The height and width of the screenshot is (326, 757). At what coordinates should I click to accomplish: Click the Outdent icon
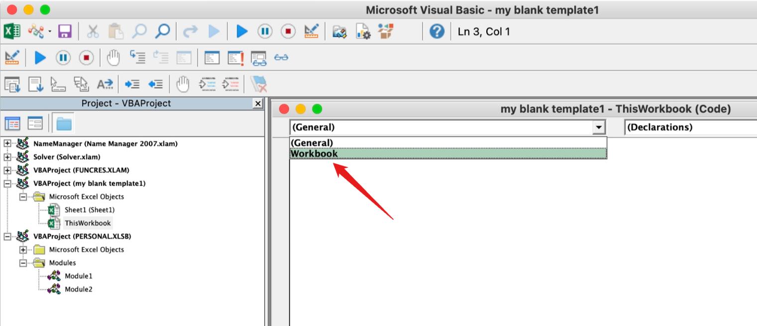[x=155, y=84]
